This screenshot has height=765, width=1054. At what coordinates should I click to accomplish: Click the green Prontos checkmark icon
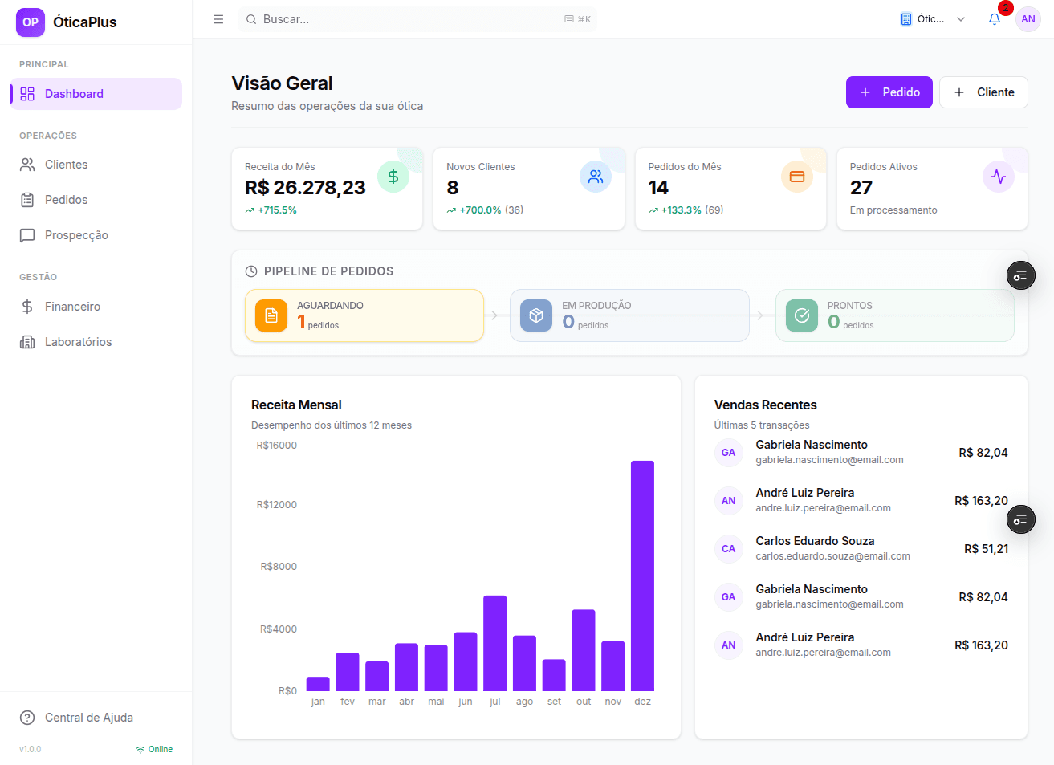point(802,315)
